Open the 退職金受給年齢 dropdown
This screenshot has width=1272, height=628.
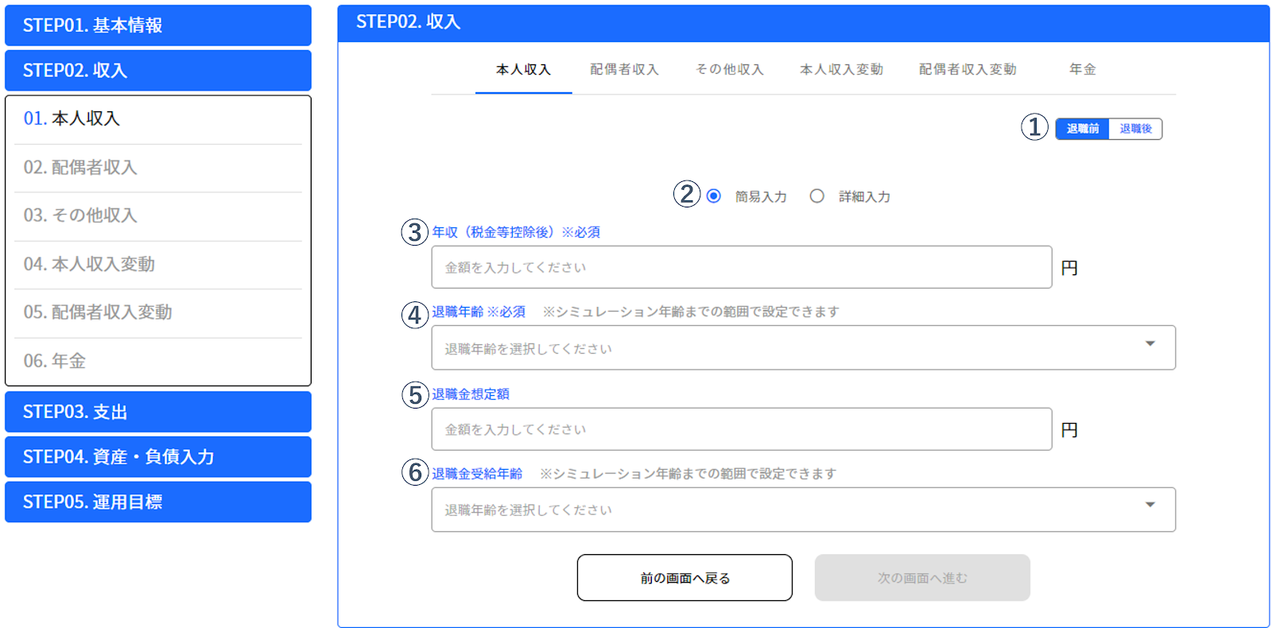click(803, 510)
